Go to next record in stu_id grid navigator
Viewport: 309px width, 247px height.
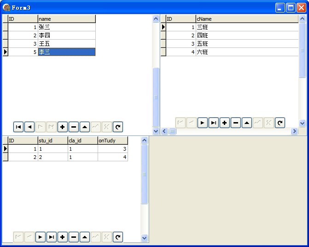[x=41, y=237]
